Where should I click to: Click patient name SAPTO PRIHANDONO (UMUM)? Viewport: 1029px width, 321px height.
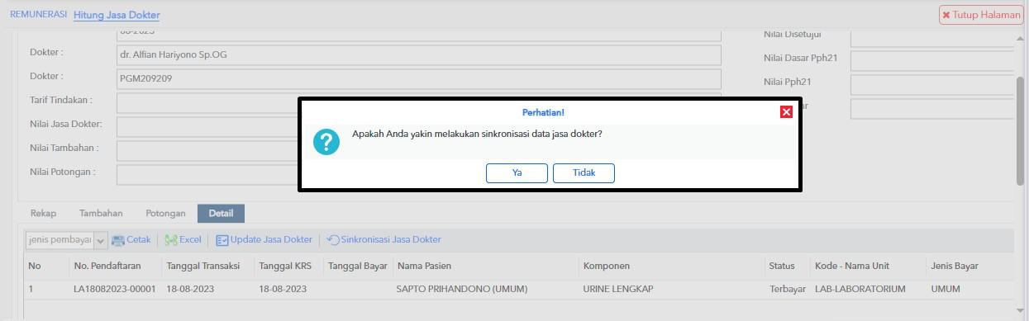(462, 290)
